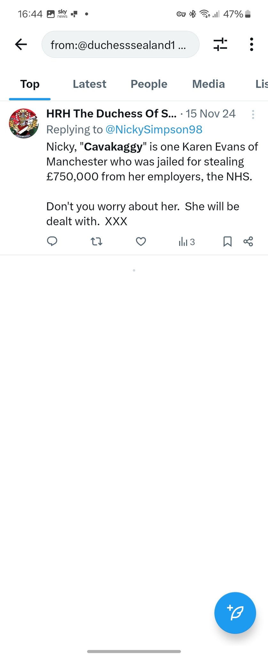Like the tweet with heart icon
Viewport: 268px width, 657px height.
click(x=141, y=241)
